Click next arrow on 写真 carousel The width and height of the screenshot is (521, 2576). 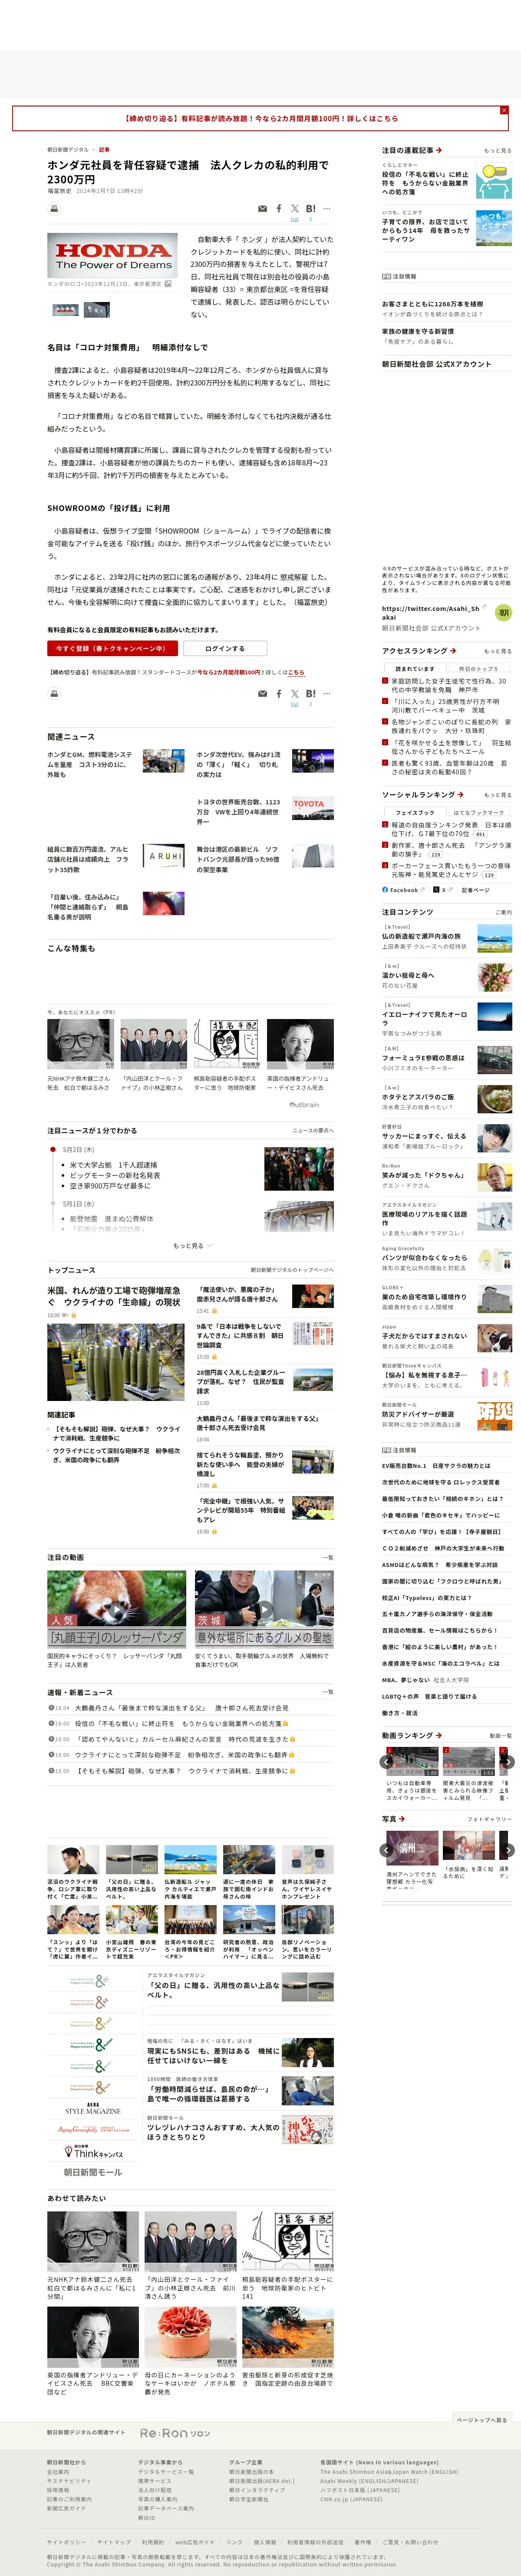pos(507,1849)
